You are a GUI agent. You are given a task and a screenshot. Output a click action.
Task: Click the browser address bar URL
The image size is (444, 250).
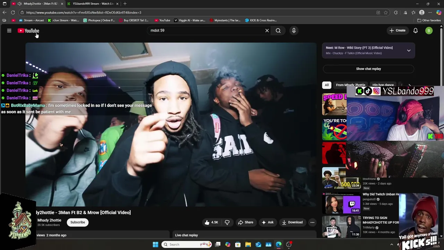pyautogui.click(x=84, y=12)
